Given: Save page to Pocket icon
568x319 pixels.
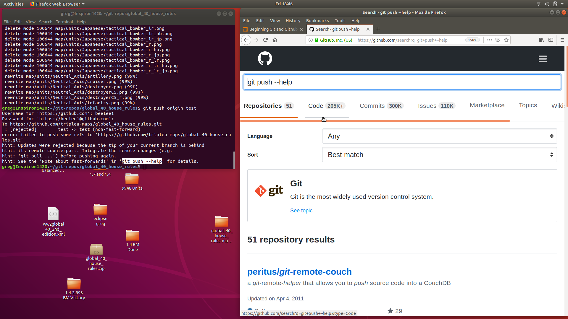Looking at the screenshot, I should pyautogui.click(x=498, y=40).
